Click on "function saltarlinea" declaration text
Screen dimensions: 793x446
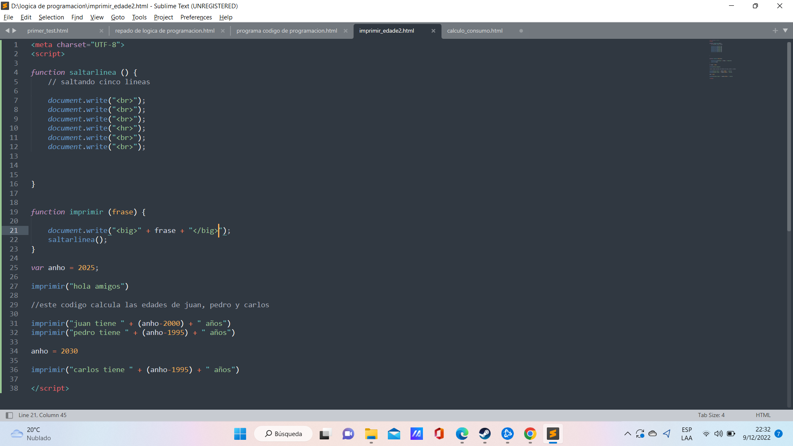point(74,72)
